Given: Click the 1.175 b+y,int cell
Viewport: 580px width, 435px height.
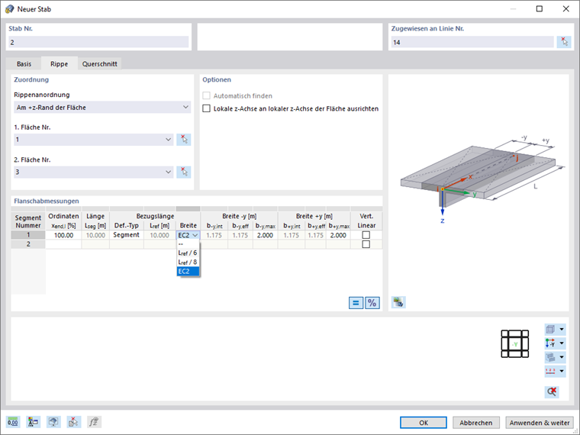Looking at the screenshot, I should tap(292, 235).
